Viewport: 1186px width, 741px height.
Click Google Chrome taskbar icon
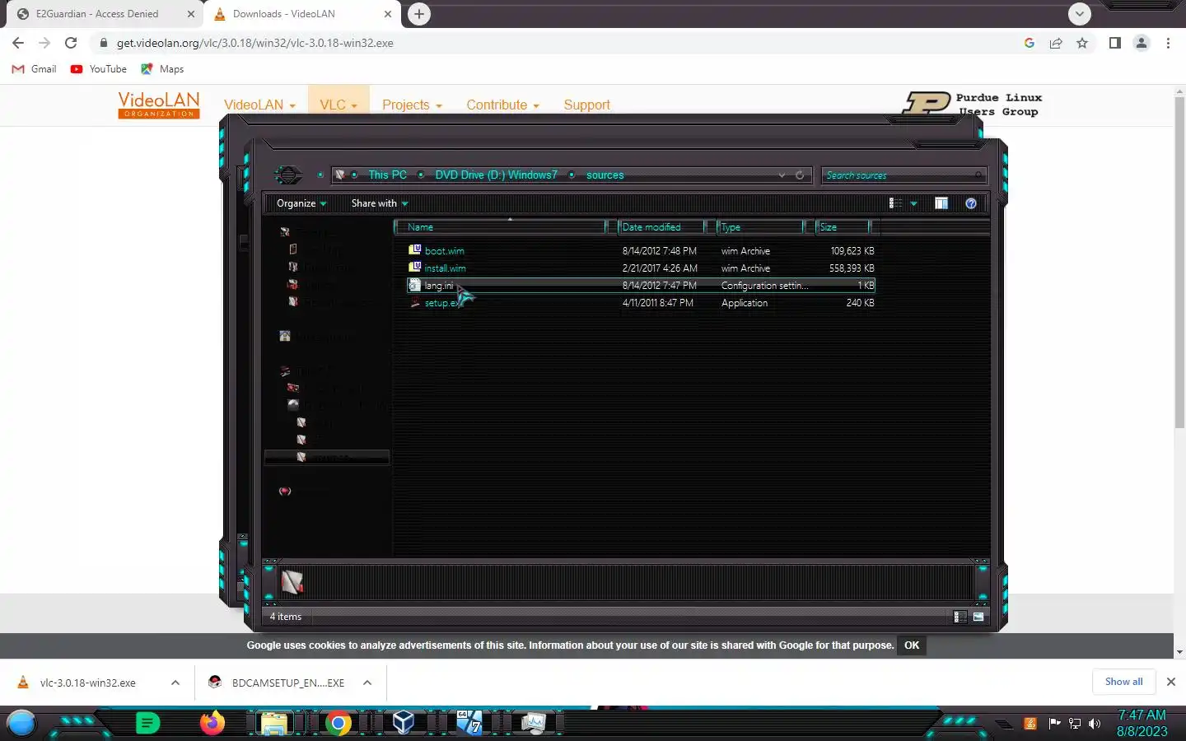point(339,724)
